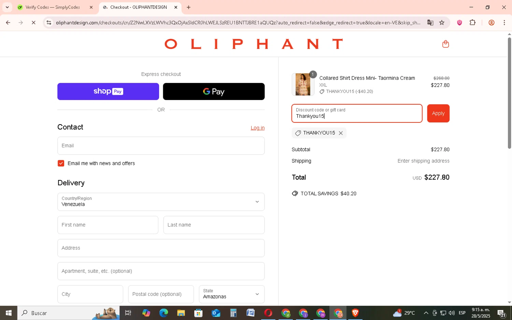Image resolution: width=512 pixels, height=320 pixels.
Task: Click the address bar URL
Action: coord(238,23)
